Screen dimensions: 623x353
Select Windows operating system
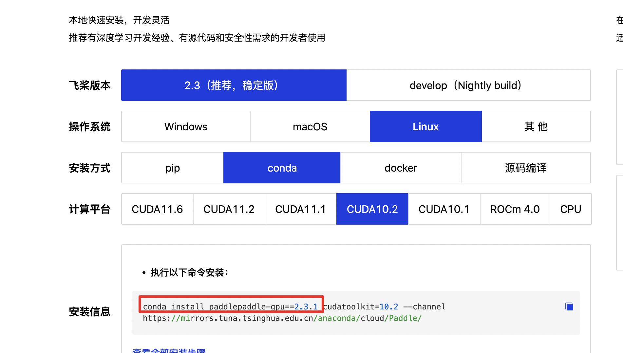point(186,126)
